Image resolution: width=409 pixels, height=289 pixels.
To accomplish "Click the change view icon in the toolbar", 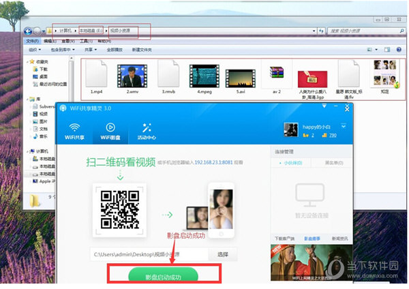I will click(x=369, y=50).
